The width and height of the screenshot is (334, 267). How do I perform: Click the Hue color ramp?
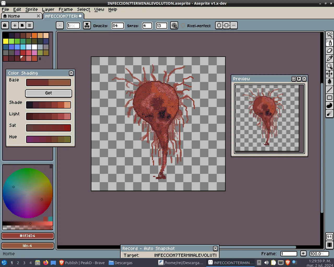[49, 139]
